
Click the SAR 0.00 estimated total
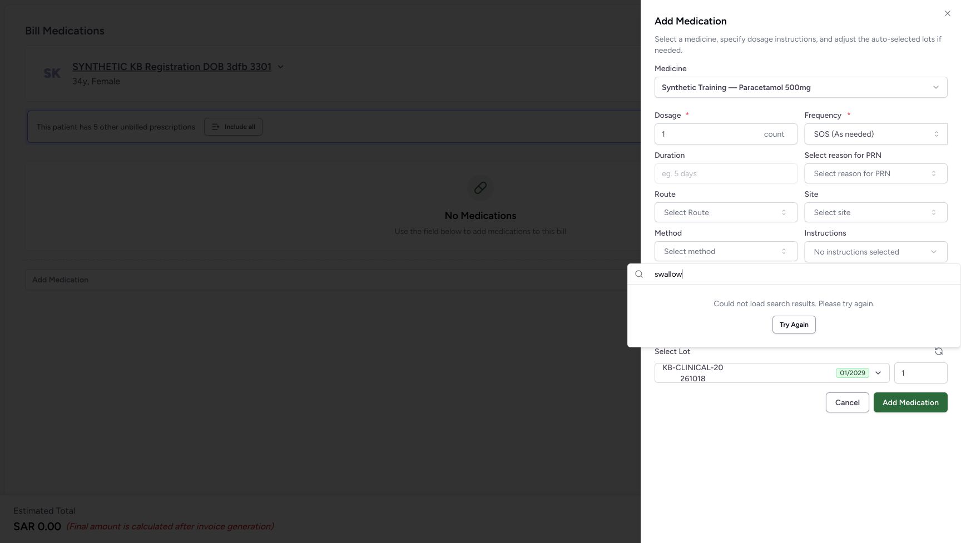click(x=37, y=526)
